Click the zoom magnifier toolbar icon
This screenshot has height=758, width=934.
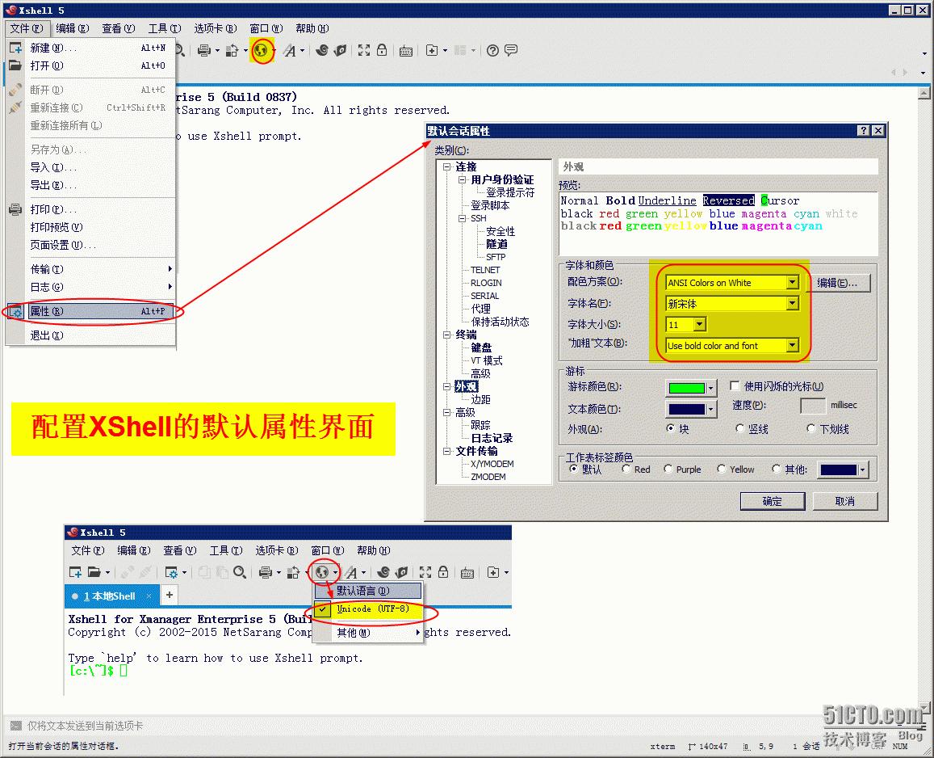[179, 49]
